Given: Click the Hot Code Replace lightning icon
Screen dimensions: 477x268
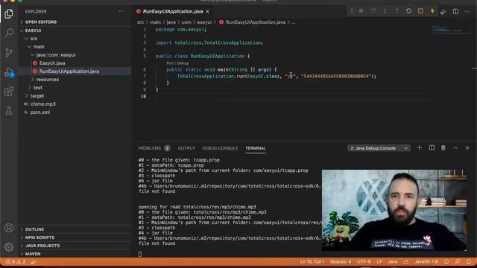Looking at the screenshot, I should click(432, 11).
